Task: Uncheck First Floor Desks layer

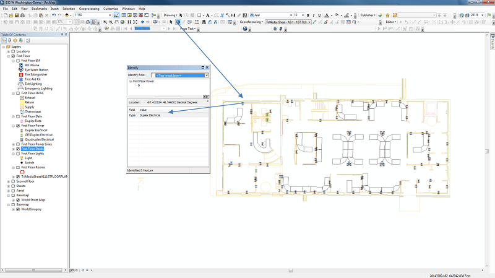Action: point(18,149)
